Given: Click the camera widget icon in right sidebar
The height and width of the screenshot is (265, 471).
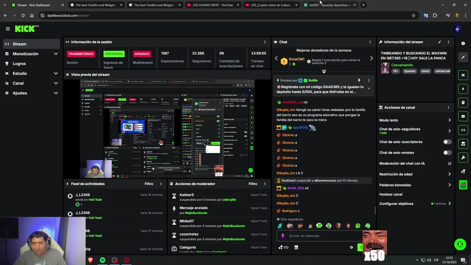Looking at the screenshot, I should 463,144.
